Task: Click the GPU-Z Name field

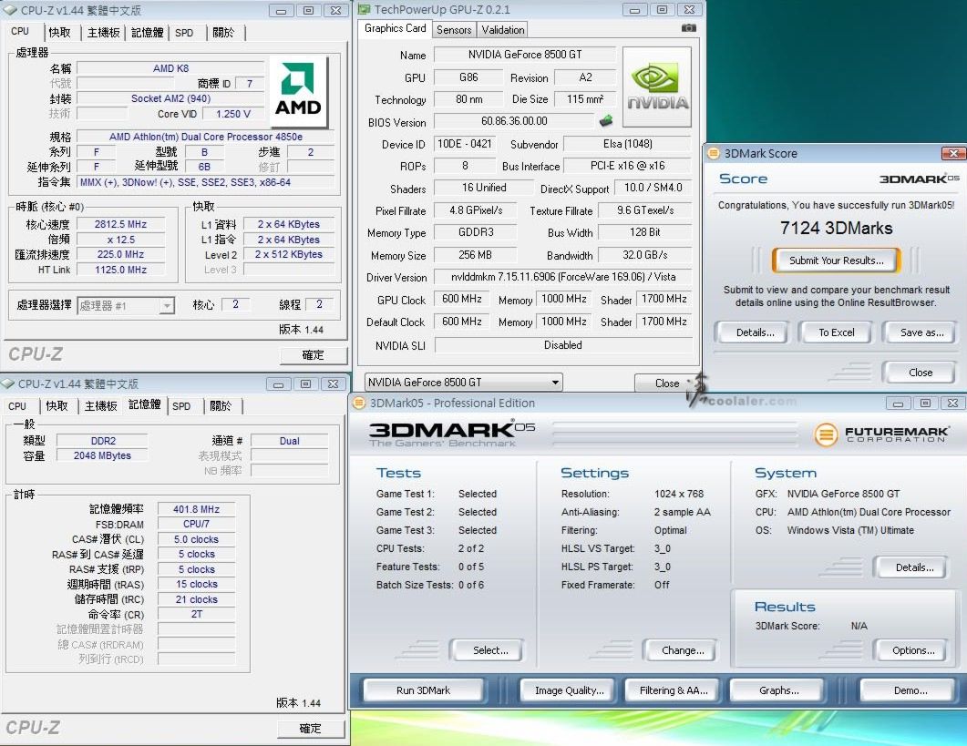Action: click(525, 55)
